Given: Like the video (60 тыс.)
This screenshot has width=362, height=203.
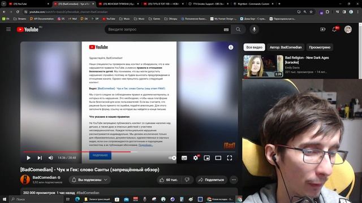Looking at the screenshot, I should [169, 180].
